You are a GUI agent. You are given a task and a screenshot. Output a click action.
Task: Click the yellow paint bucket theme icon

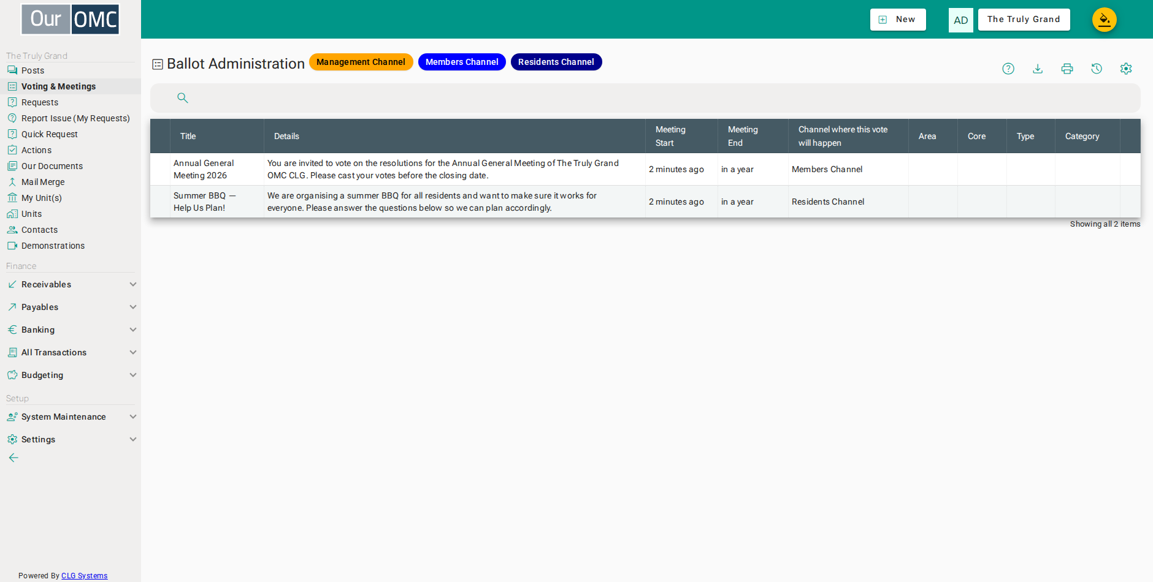[1105, 20]
